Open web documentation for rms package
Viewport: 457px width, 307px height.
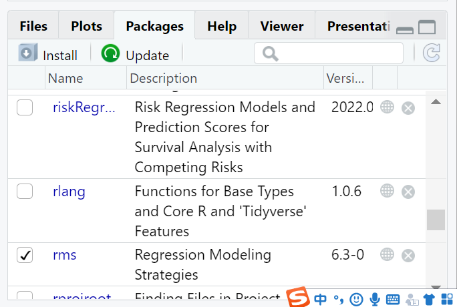click(x=387, y=254)
